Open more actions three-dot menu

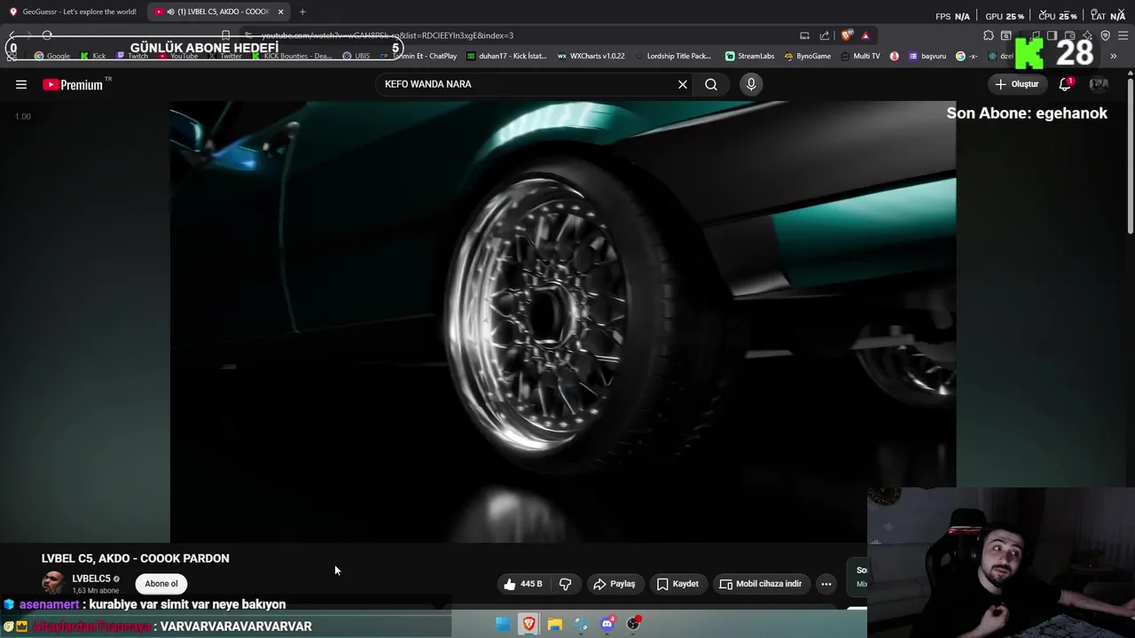coord(826,584)
